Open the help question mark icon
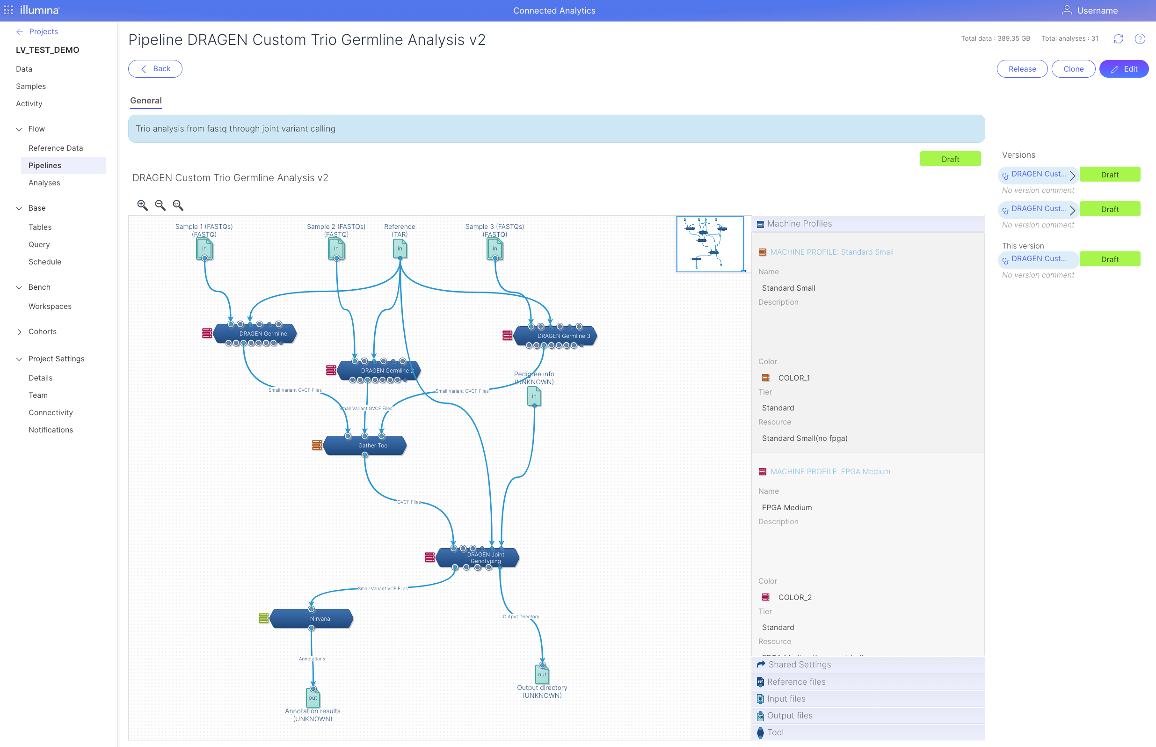Screen dimensions: 1156x747 pyautogui.click(x=1140, y=39)
